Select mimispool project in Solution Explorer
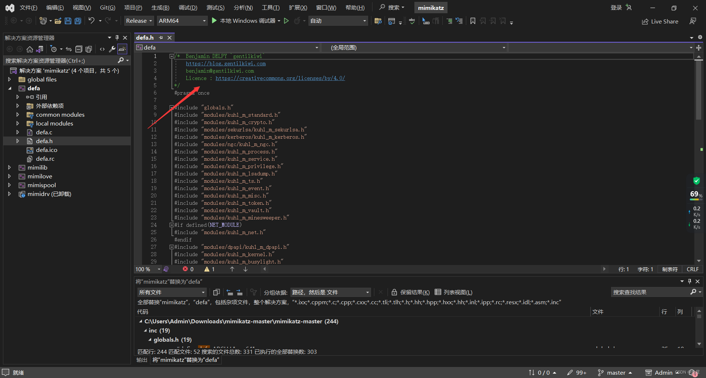 coord(42,185)
